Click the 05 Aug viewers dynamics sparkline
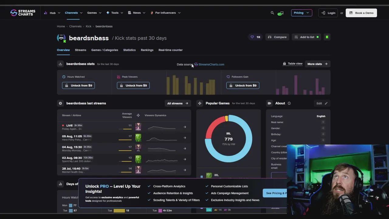389x219 pixels. coord(162,139)
